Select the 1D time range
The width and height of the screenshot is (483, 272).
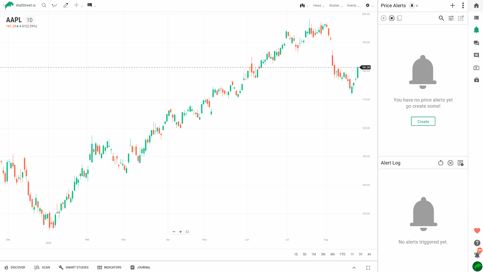(296, 254)
